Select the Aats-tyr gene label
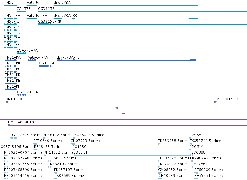The height and width of the screenshot is (180, 247). tap(34, 3)
